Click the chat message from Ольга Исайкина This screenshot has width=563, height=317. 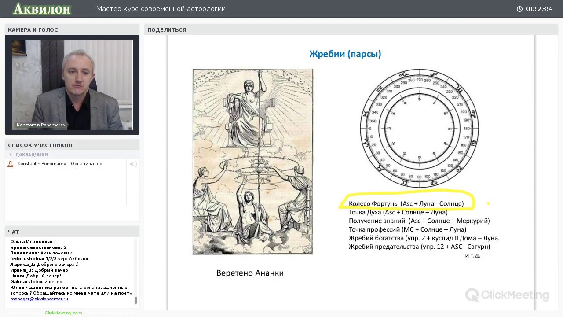33,242
